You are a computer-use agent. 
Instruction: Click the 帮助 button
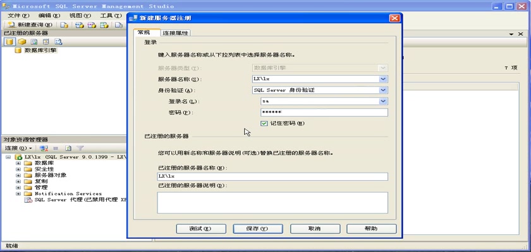372,229
